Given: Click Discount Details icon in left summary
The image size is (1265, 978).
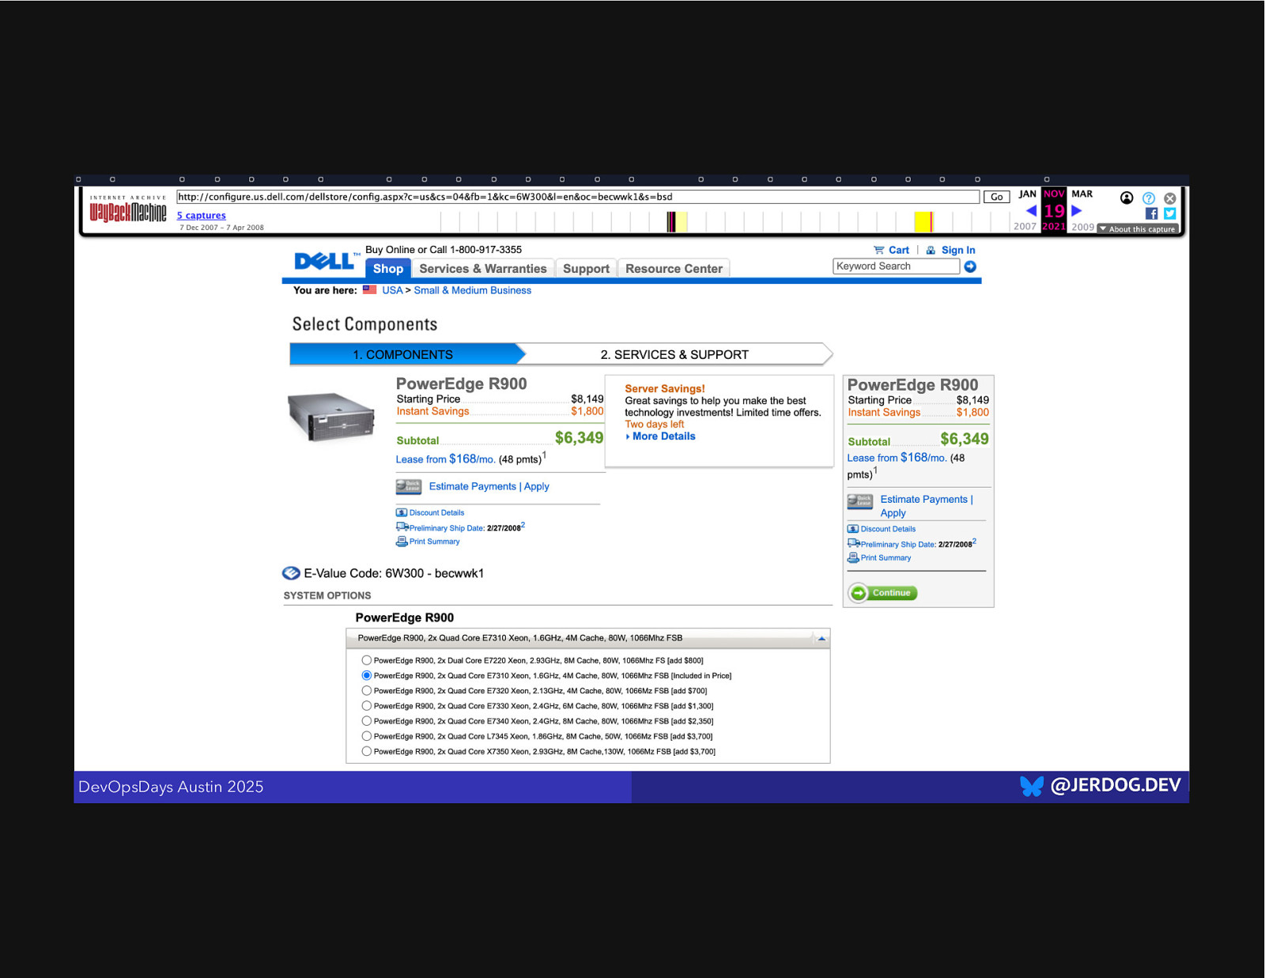Looking at the screenshot, I should coord(402,512).
